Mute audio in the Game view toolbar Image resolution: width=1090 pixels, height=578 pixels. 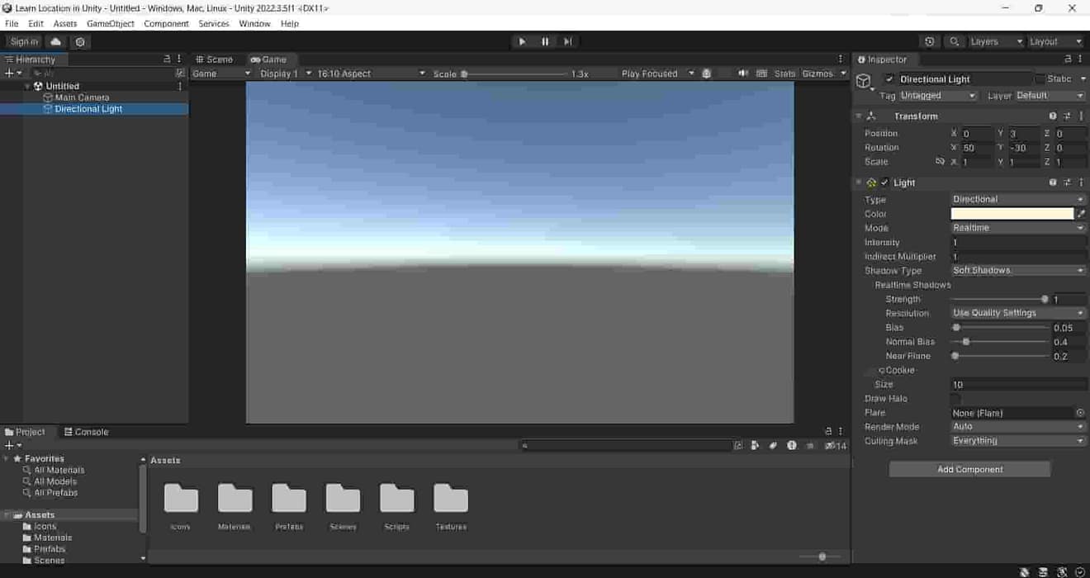743,73
